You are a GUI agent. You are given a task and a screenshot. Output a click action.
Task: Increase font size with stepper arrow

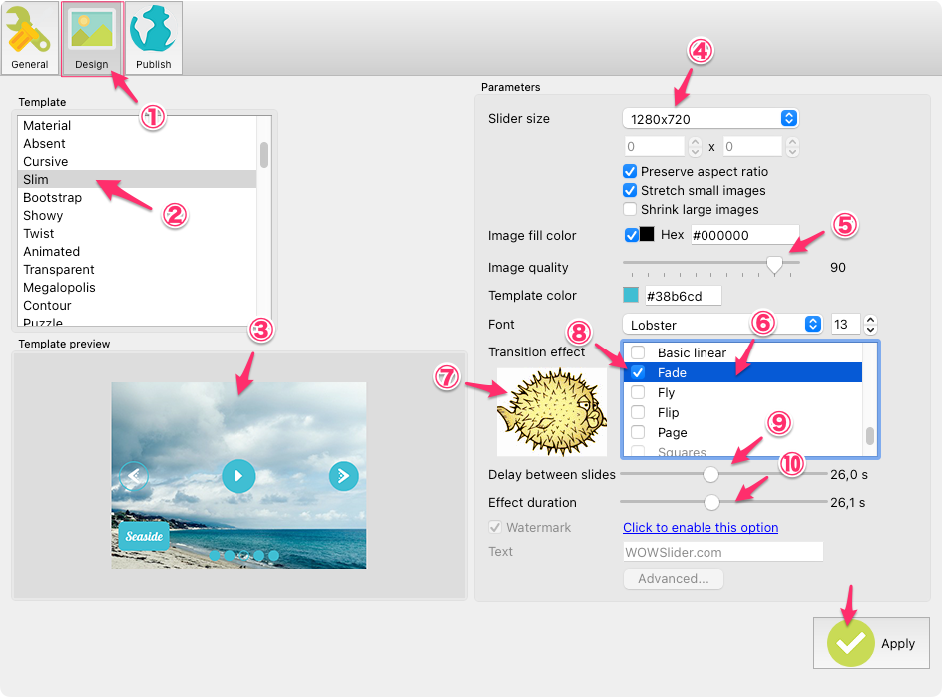click(870, 320)
